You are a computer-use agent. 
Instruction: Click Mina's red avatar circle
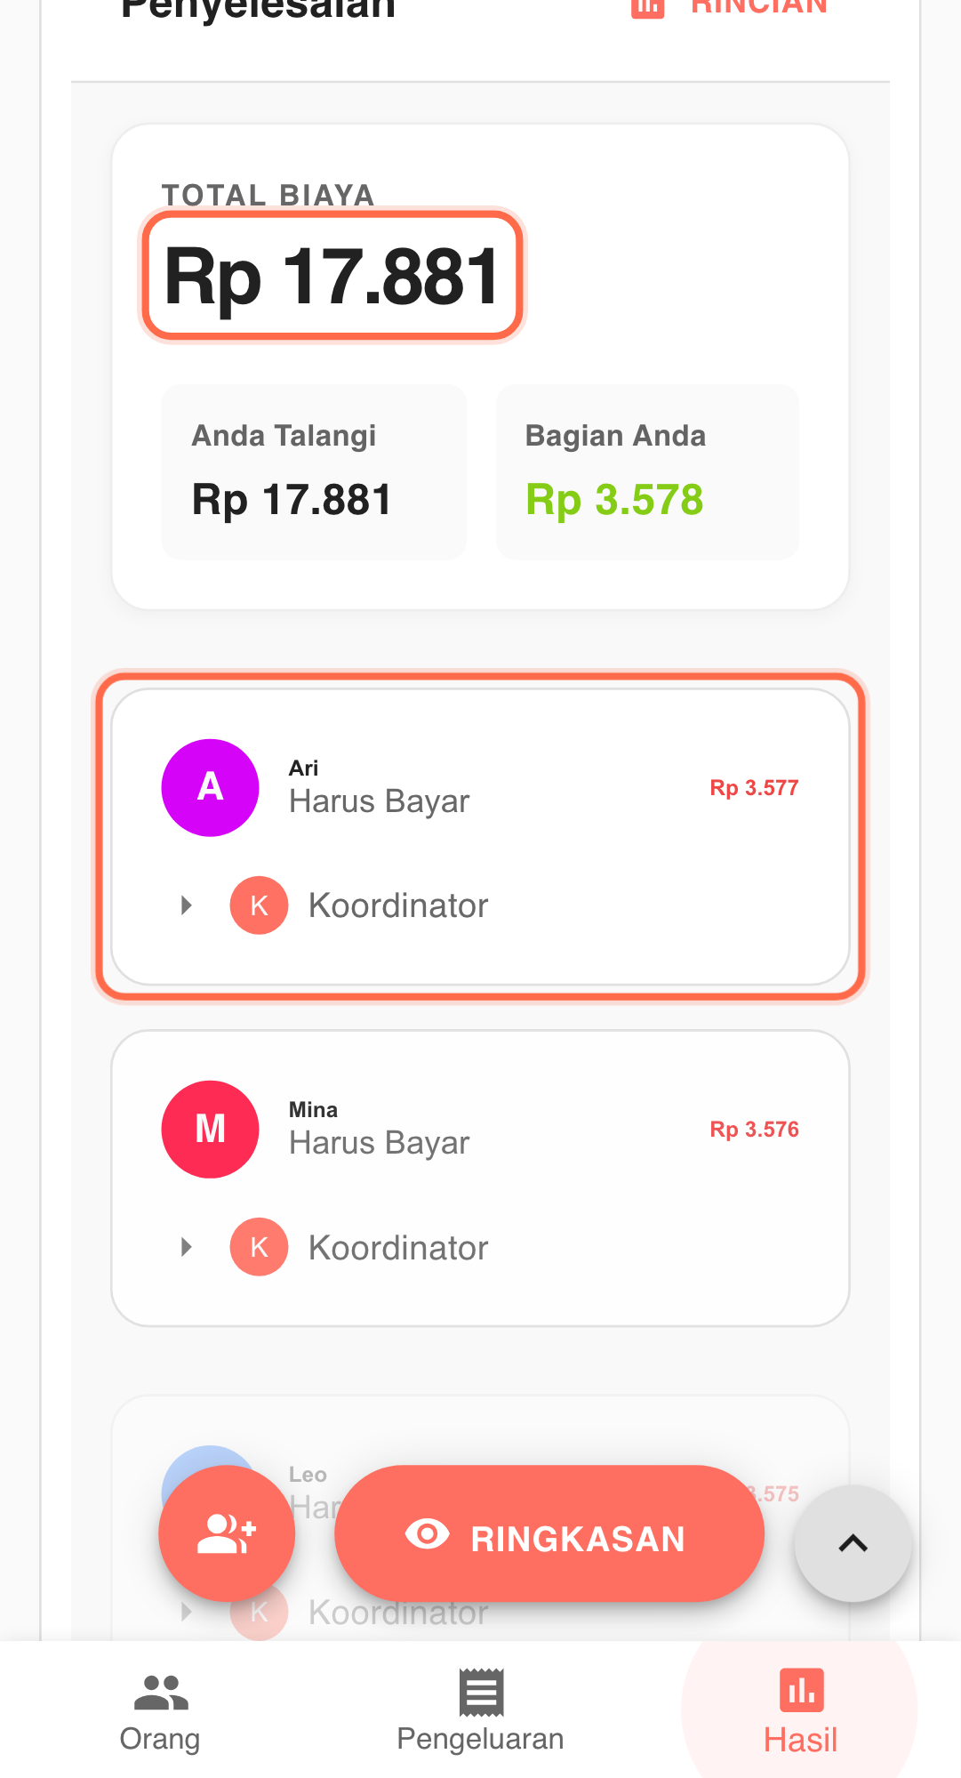210,1129
